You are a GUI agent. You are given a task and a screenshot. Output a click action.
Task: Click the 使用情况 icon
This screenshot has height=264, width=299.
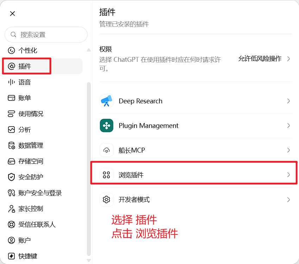coord(12,114)
